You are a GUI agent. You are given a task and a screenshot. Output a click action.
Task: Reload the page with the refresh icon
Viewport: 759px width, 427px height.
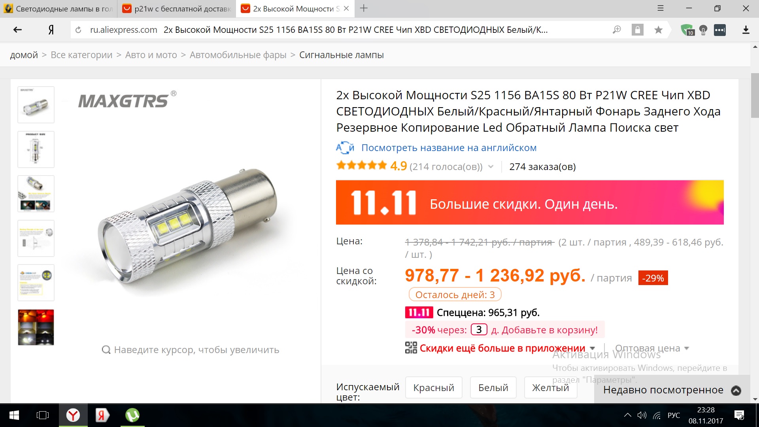78,30
